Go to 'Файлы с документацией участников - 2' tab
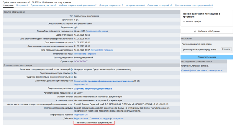Image resolution: width=236 pixels, height=126 pixels. pos(77,5)
